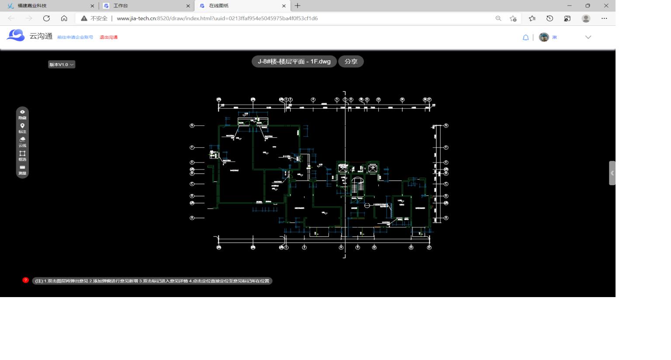The image size is (671, 360).
Task: Expand the collapsed right side panel handle
Action: click(x=612, y=173)
